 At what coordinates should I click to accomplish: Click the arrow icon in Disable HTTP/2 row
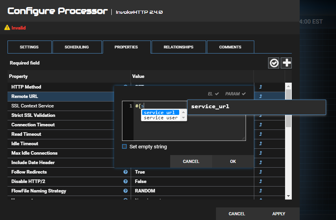[x=261, y=181]
